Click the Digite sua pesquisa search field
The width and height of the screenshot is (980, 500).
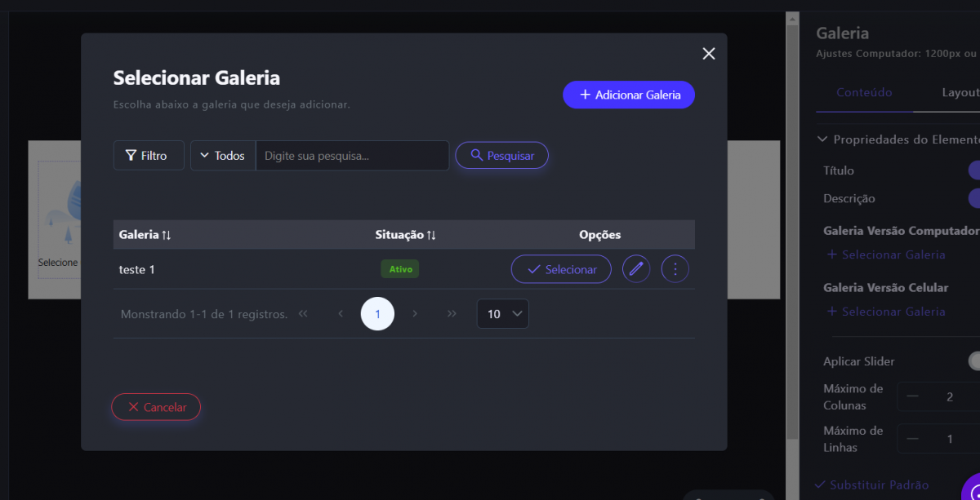[352, 156]
